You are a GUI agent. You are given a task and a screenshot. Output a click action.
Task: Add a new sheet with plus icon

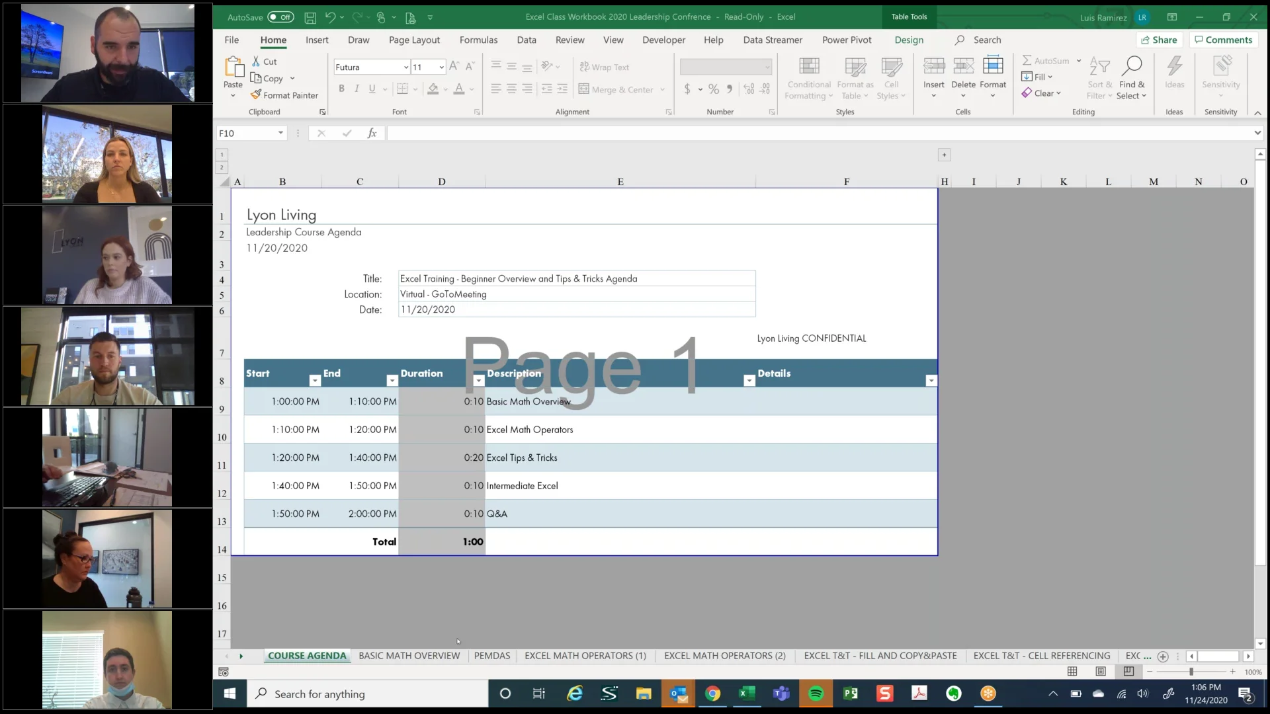(1163, 656)
